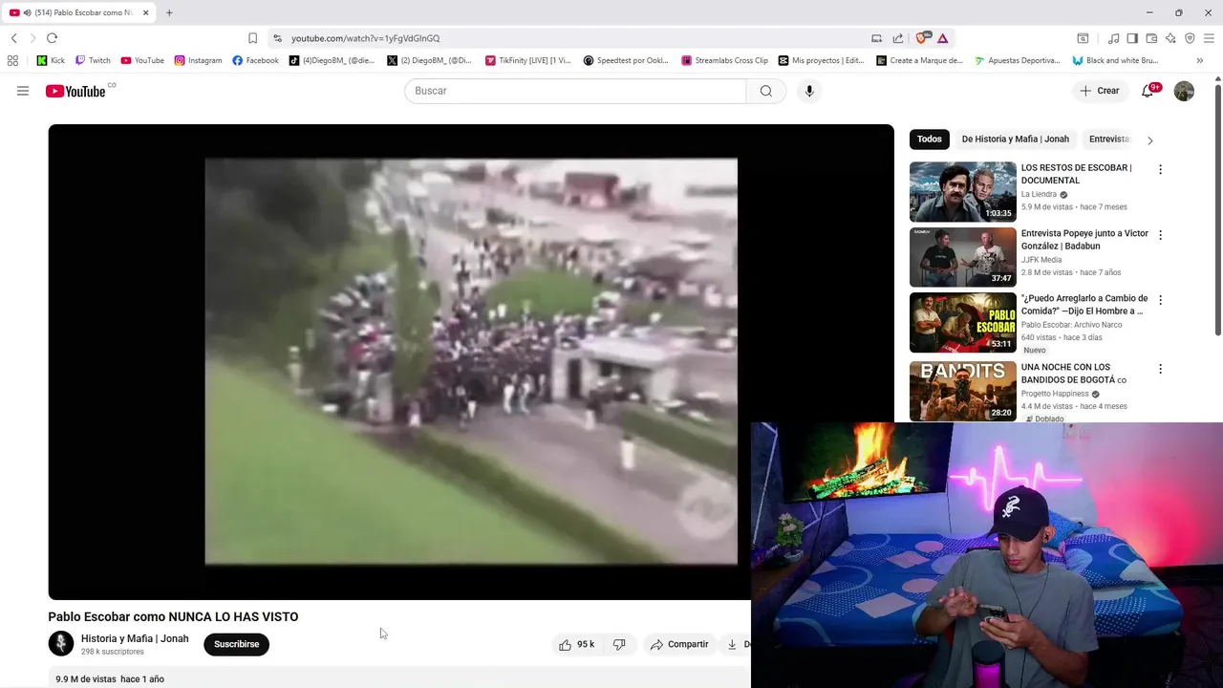Go to YouTube home via logo

click(x=75, y=91)
